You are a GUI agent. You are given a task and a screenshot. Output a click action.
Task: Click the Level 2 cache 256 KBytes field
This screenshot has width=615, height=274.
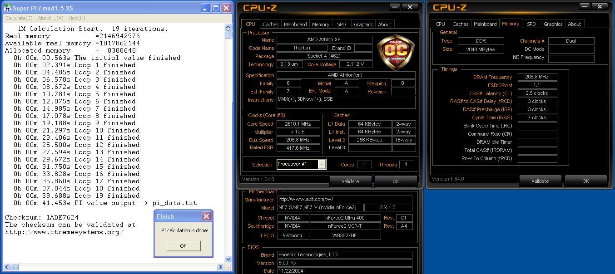370,140
